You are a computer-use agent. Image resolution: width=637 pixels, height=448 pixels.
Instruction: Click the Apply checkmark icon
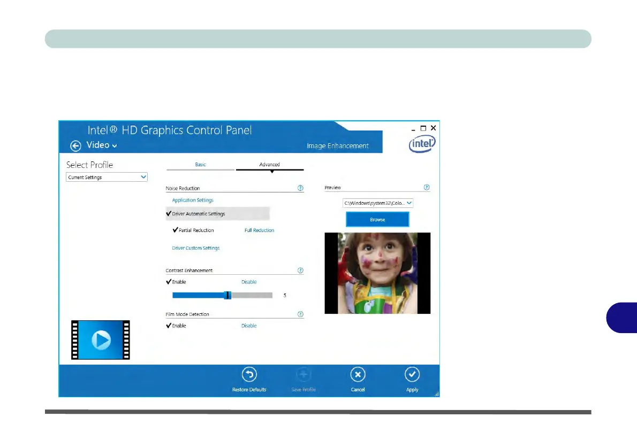click(412, 374)
